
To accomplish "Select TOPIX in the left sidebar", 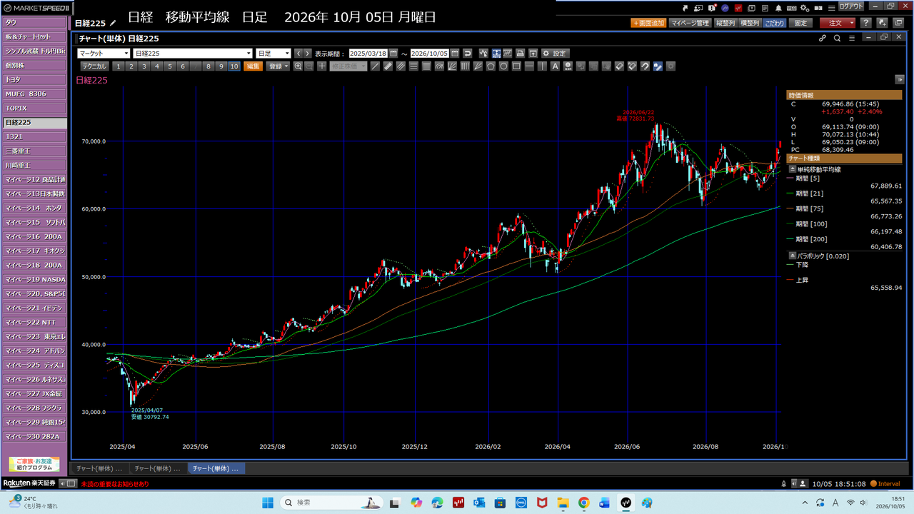I will pos(35,109).
